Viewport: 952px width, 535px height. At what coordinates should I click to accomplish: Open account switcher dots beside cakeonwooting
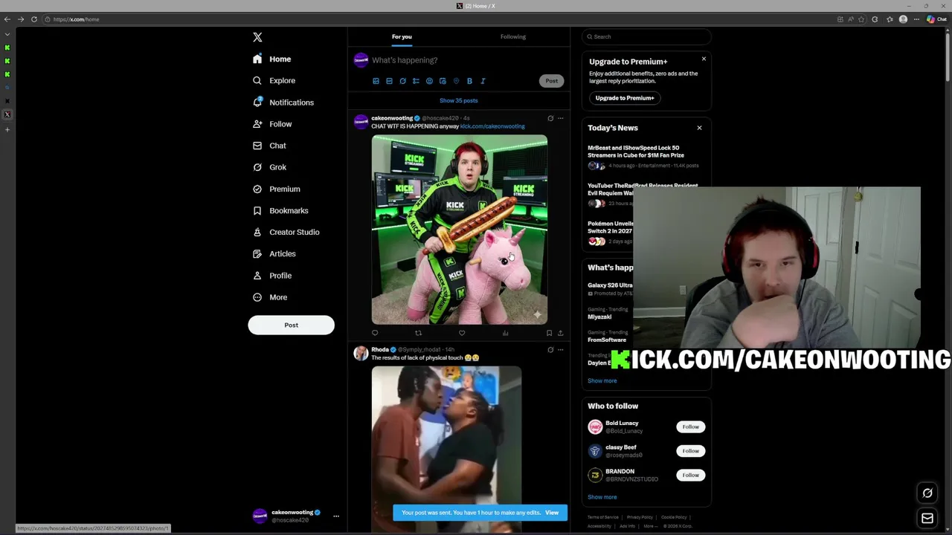tap(336, 516)
